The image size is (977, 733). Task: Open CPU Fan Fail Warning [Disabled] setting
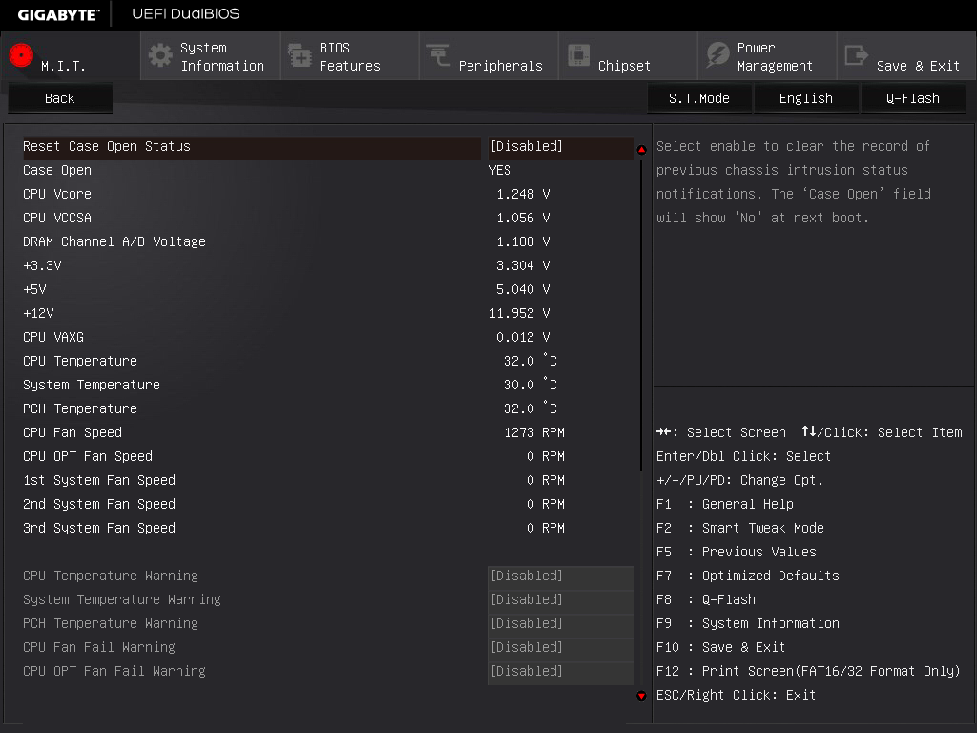point(561,648)
